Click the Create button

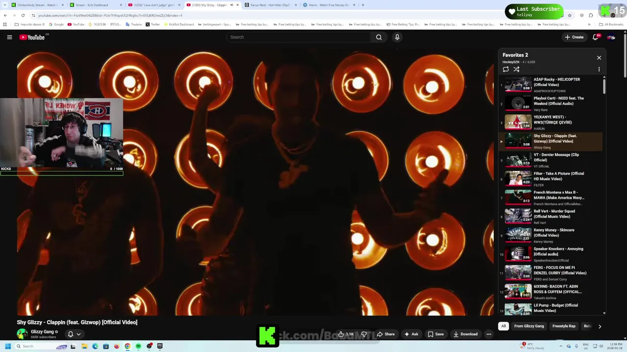[574, 37]
